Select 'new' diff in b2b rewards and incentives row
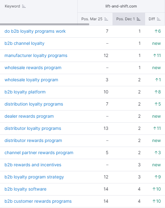Image resolution: width=165 pixels, height=208 pixels. coord(156,165)
